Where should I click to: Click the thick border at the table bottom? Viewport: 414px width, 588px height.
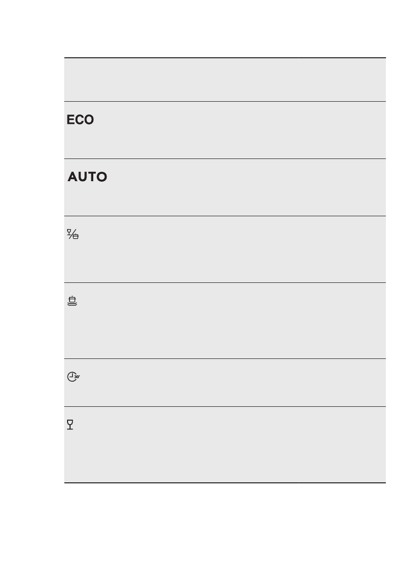click(225, 483)
